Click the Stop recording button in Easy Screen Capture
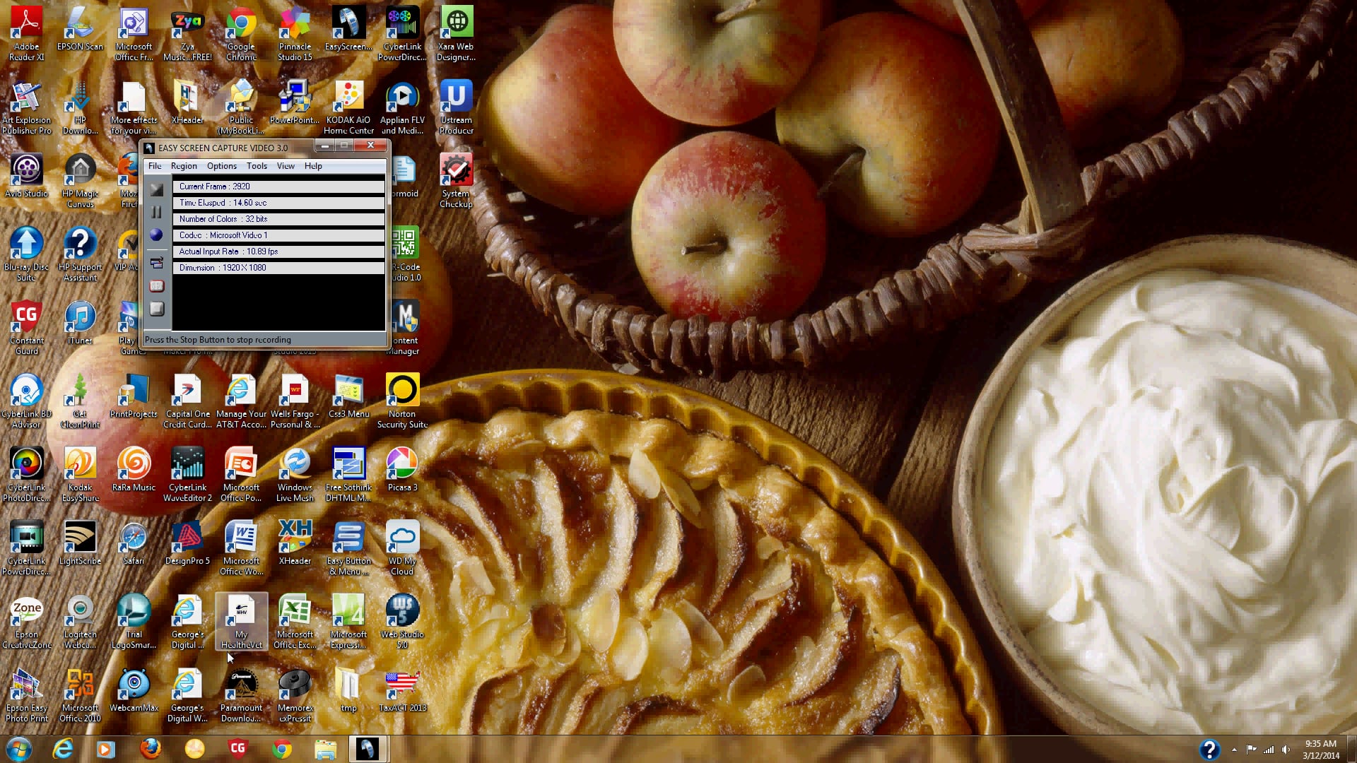The image size is (1357, 763). 157,309
